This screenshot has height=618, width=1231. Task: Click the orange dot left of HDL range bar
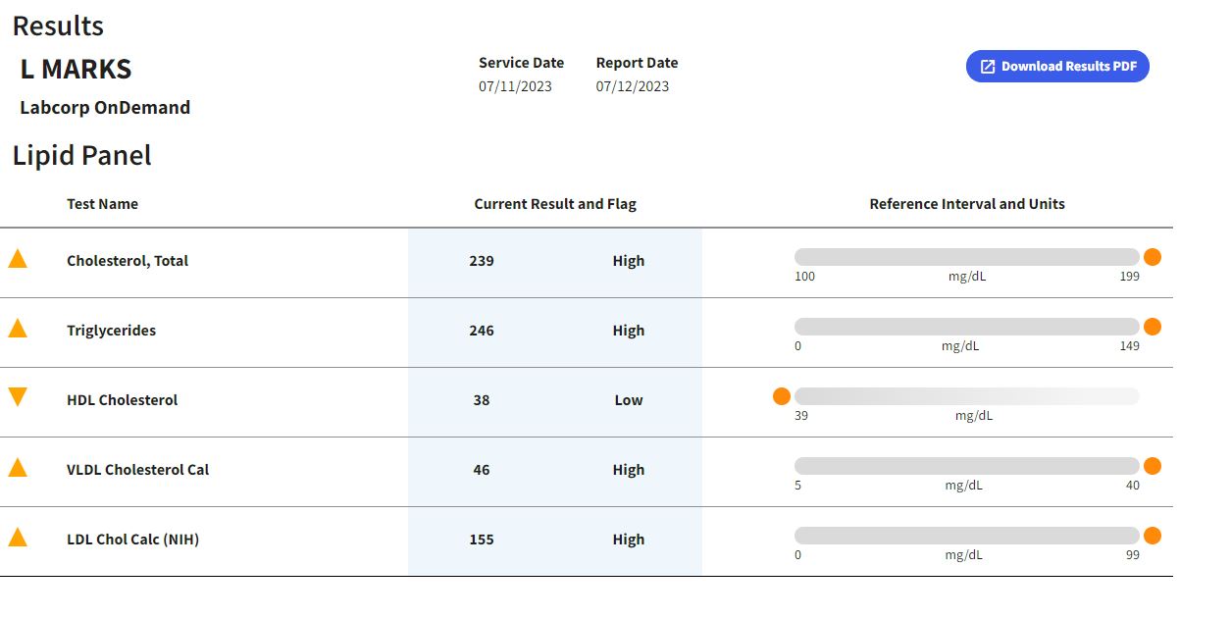tap(782, 396)
